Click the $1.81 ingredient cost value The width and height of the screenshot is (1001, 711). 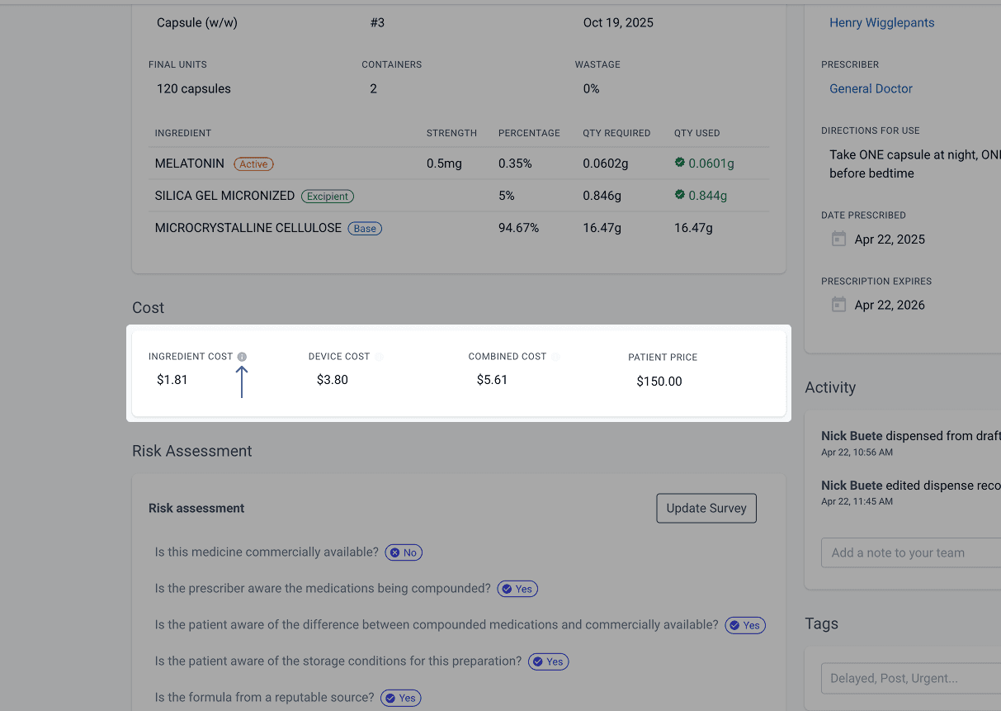[x=172, y=380]
